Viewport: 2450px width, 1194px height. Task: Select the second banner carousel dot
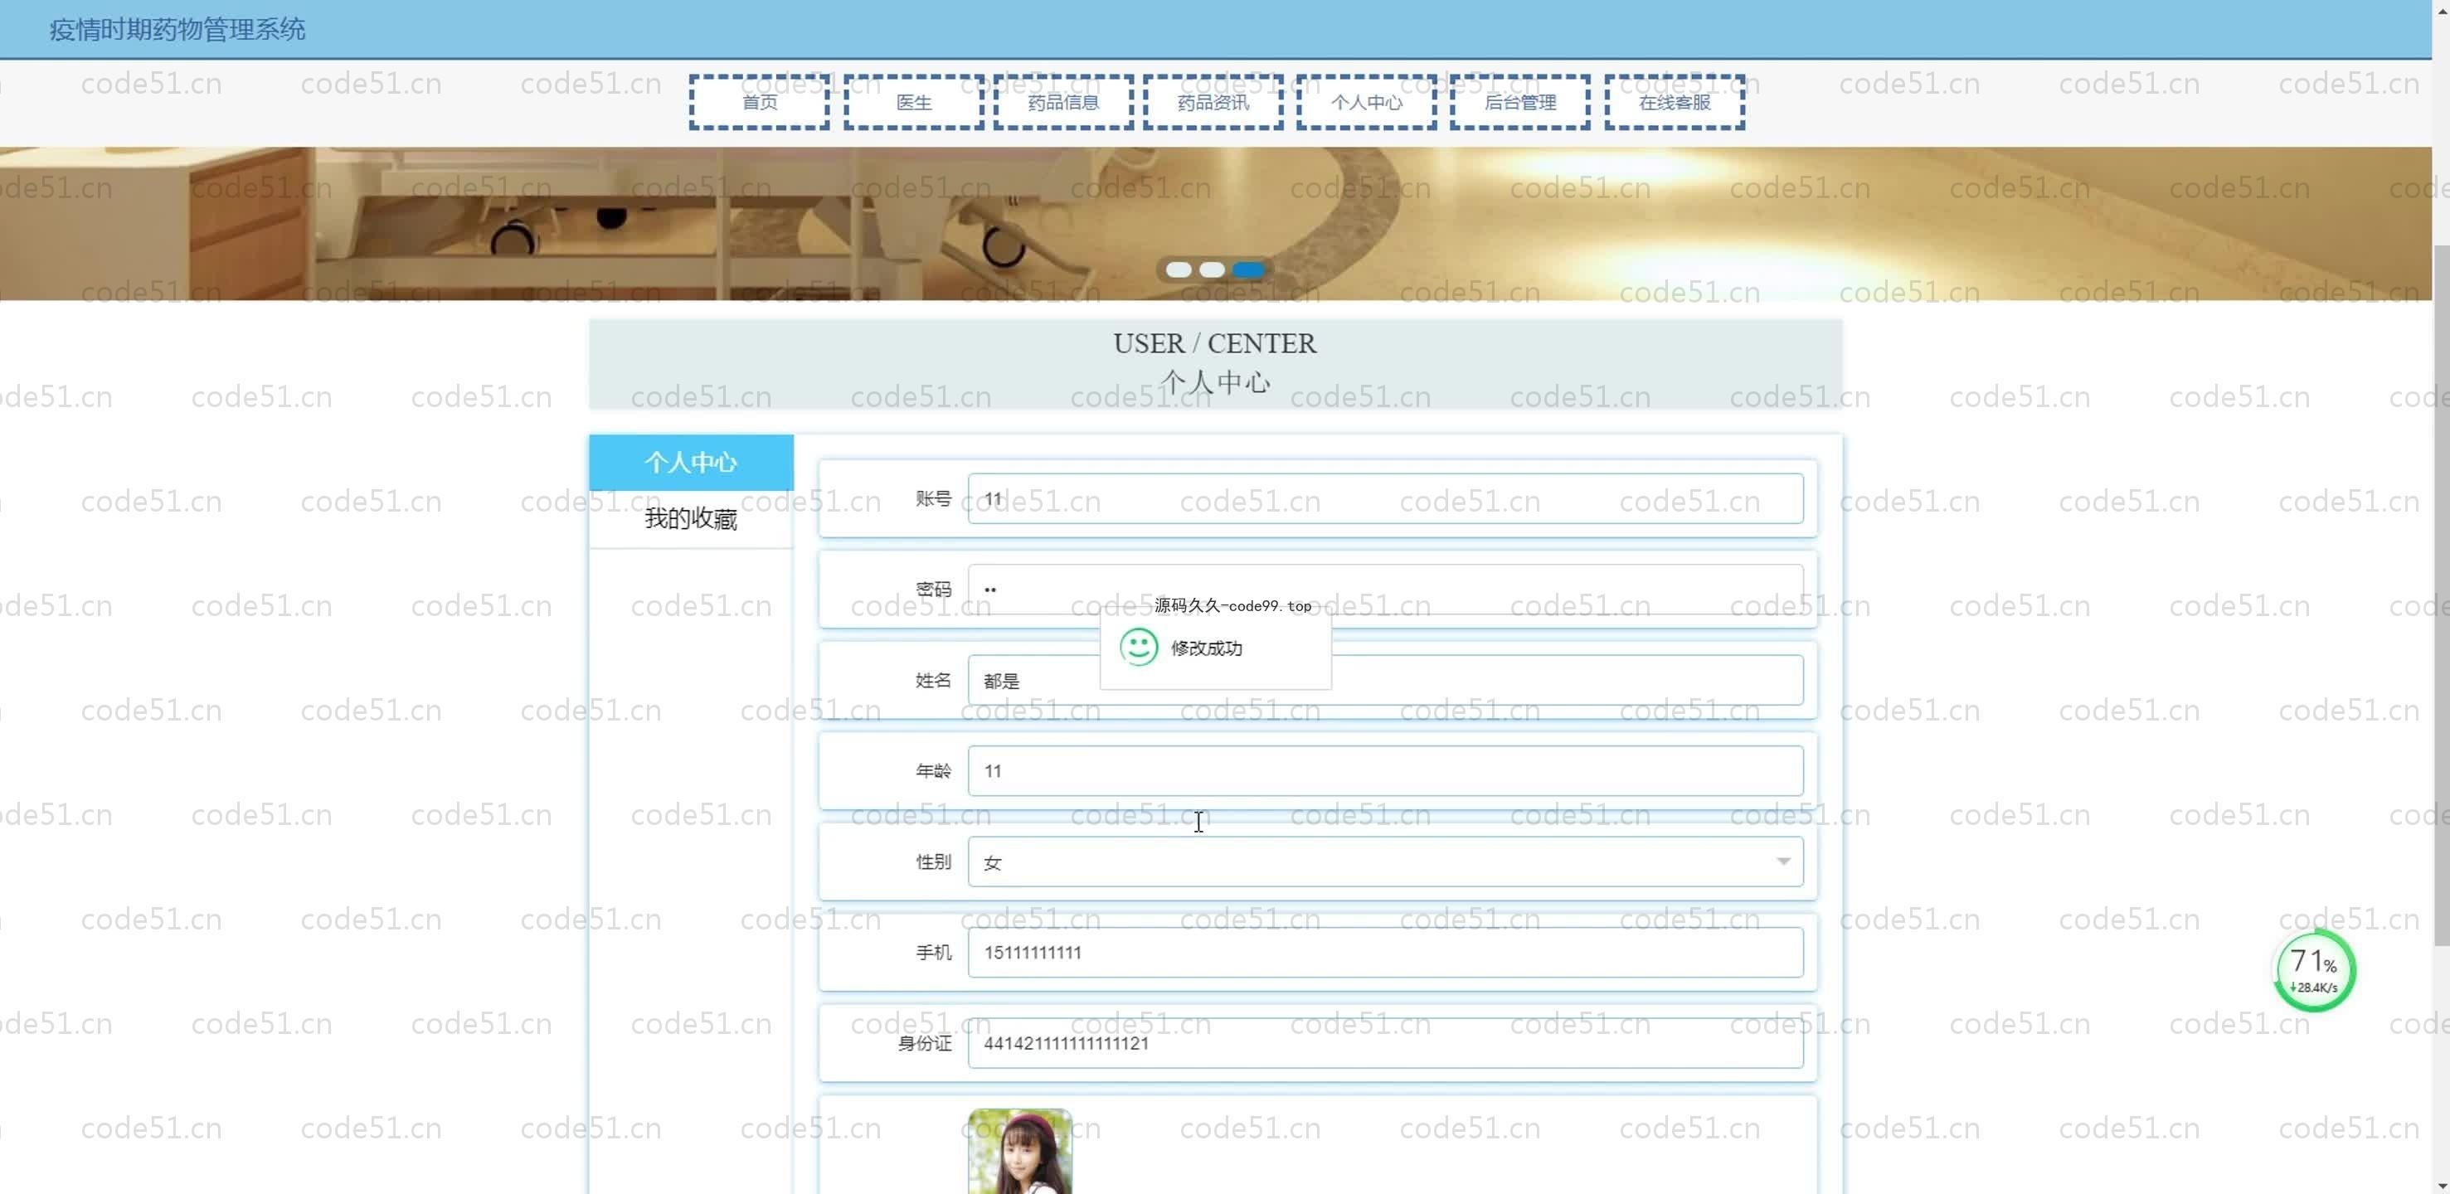1212,270
